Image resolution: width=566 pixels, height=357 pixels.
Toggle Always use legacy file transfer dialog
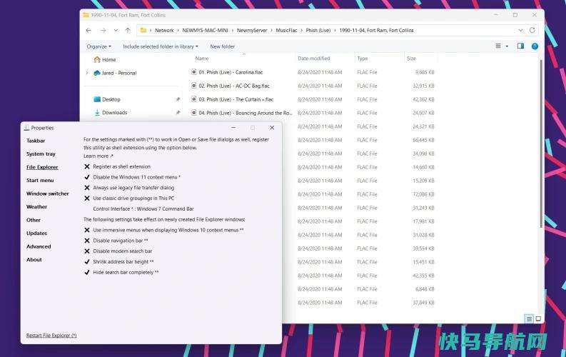tap(129, 188)
